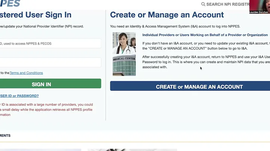
Task: Click Individual Providers or Users Working heading text
Action: 205,35
